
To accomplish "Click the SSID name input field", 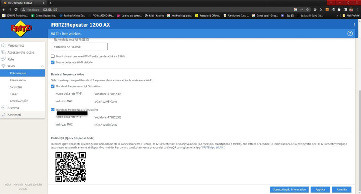I will point(79,47).
